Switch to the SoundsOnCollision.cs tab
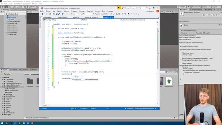The width and height of the screenshot is (222, 125). [91, 17]
